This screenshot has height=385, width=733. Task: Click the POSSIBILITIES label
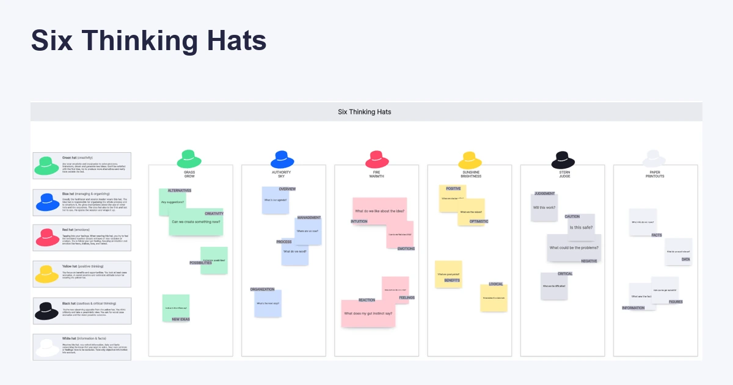(200, 263)
